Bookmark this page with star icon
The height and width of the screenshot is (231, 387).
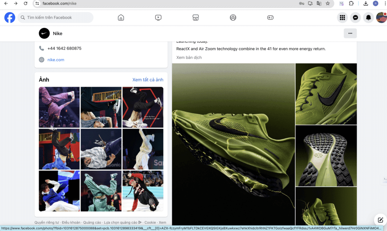(328, 3)
